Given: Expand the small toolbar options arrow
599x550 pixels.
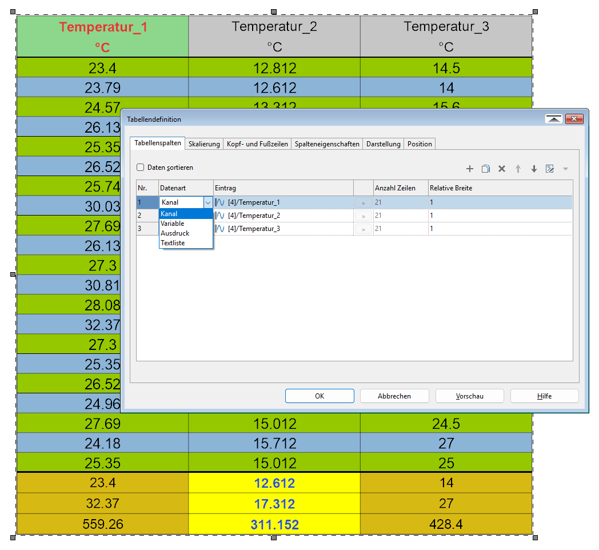Looking at the screenshot, I should pos(566,169).
